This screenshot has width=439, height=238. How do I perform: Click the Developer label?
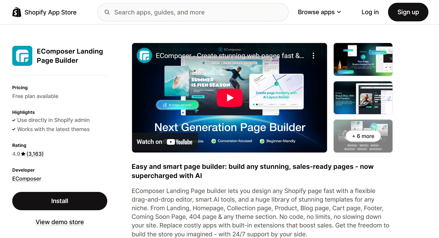pyautogui.click(x=23, y=170)
